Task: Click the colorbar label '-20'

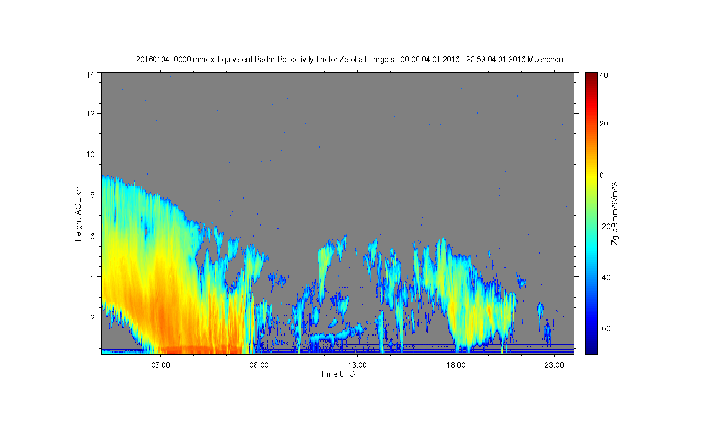Action: tap(605, 226)
